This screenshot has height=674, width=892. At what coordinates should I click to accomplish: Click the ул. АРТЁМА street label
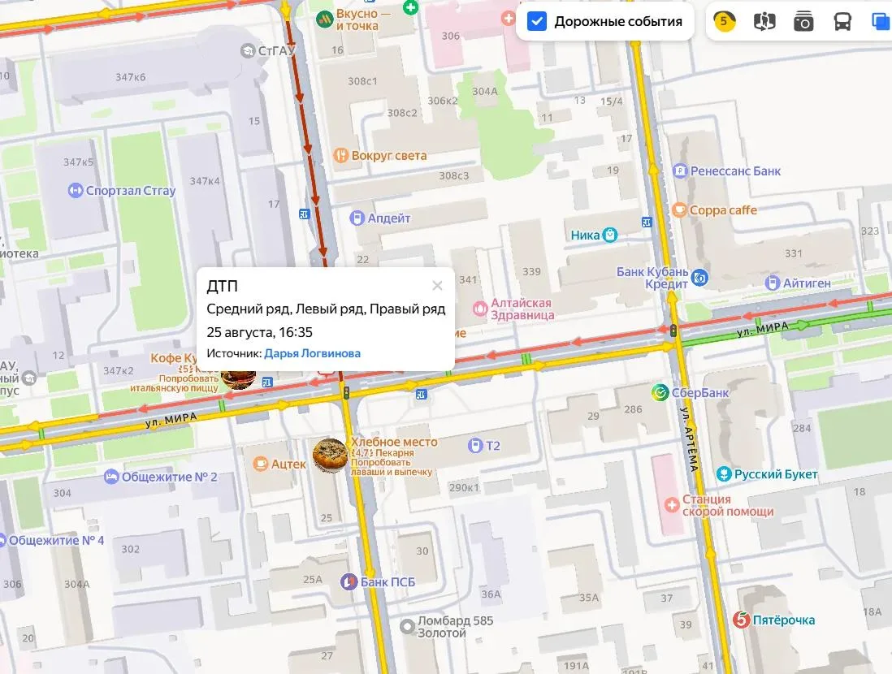[690, 439]
